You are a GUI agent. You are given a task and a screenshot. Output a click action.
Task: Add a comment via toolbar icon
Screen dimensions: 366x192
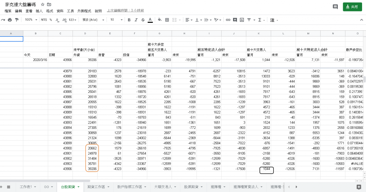point(235,20)
